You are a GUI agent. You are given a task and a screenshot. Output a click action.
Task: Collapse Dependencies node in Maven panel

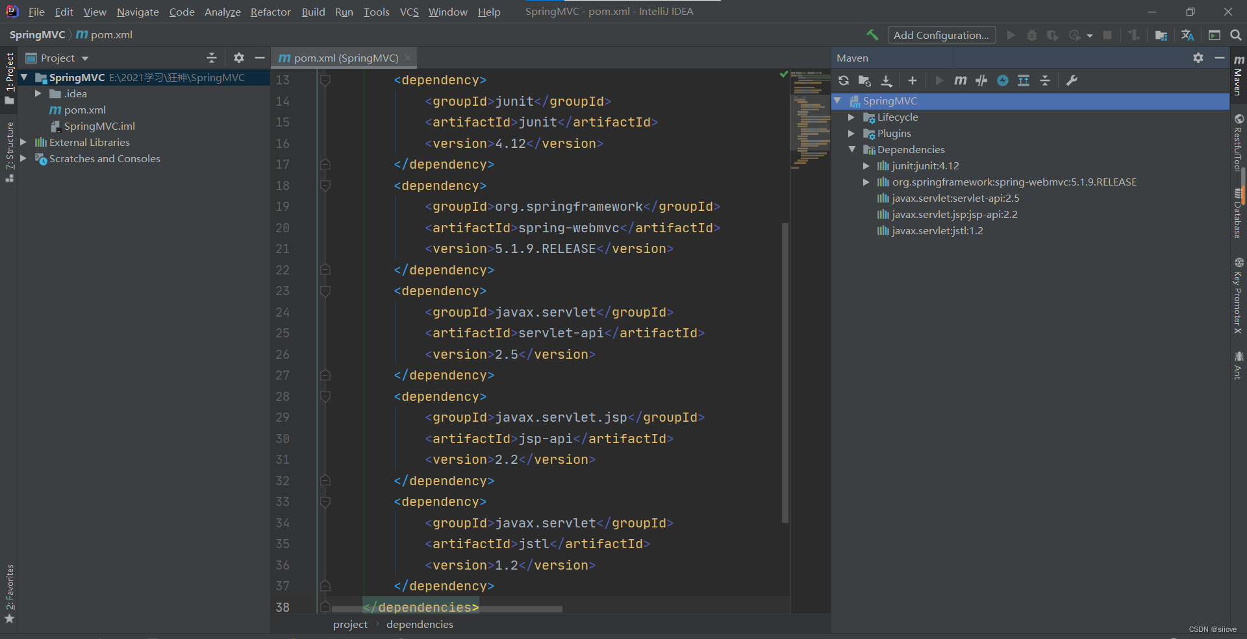pos(851,149)
